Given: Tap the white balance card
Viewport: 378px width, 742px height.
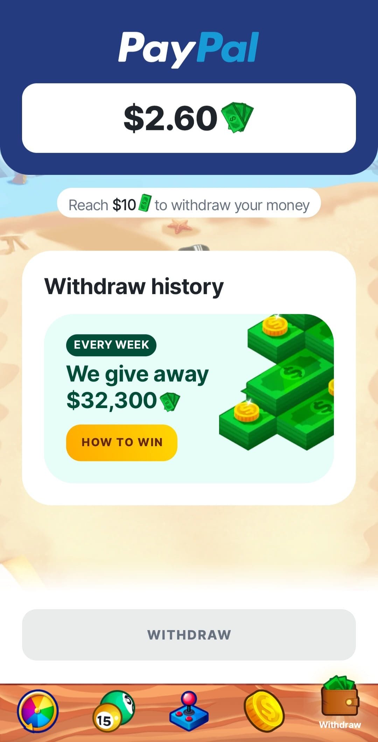Looking at the screenshot, I should (x=189, y=118).
